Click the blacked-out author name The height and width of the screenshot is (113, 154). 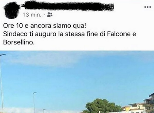click(x=68, y=6)
